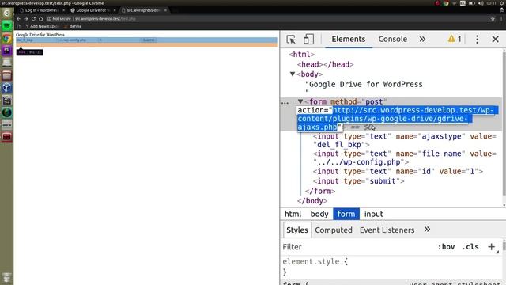Collapse the form node disclosure triangle

300,101
